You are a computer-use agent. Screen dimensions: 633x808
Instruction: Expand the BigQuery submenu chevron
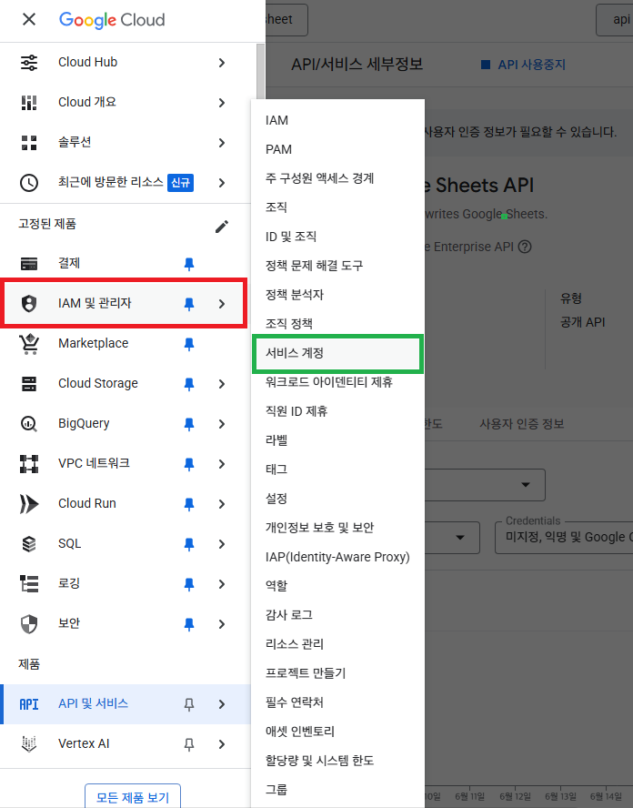tap(222, 424)
